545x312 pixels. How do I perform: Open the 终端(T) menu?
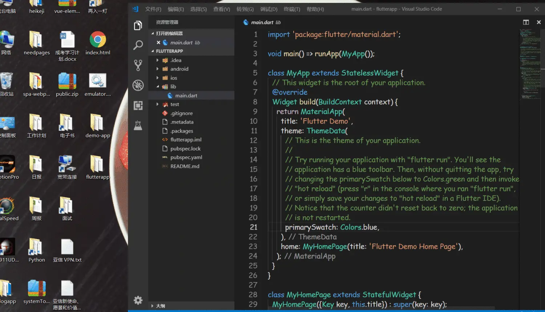click(292, 9)
